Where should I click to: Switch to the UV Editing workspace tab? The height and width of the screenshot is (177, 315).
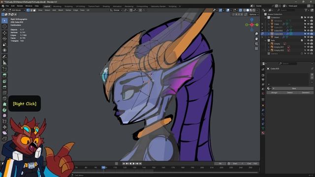click(x=80, y=6)
